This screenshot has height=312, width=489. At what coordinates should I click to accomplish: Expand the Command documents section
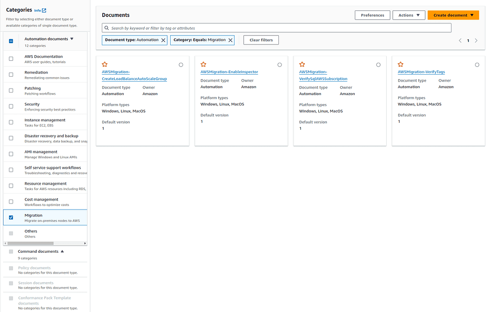62,251
